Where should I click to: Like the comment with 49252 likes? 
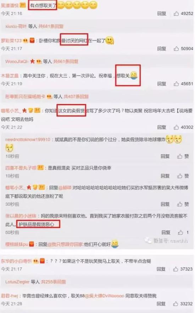(176, 13)
